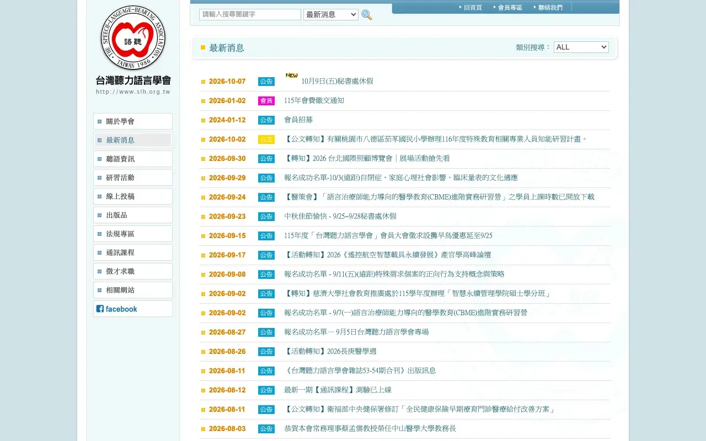Focus the keyword search input field
The image size is (706, 441).
[250, 14]
